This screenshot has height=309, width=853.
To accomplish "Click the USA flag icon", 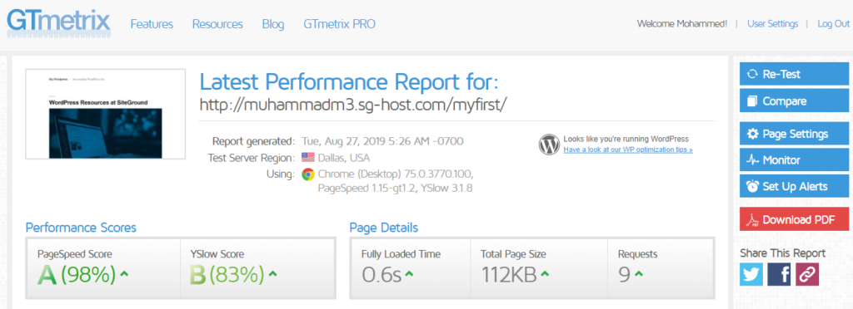I will [308, 158].
